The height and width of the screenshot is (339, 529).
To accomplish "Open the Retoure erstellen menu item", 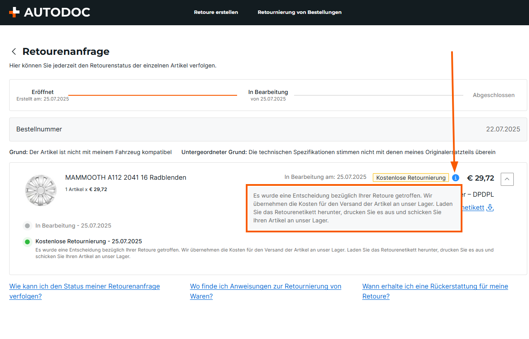I will click(216, 12).
